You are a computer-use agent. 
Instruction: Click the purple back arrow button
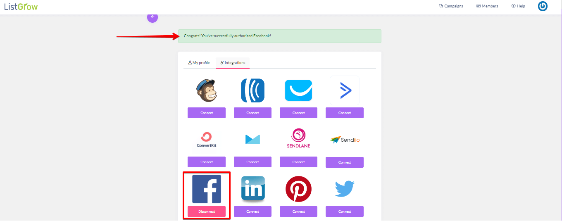152,17
